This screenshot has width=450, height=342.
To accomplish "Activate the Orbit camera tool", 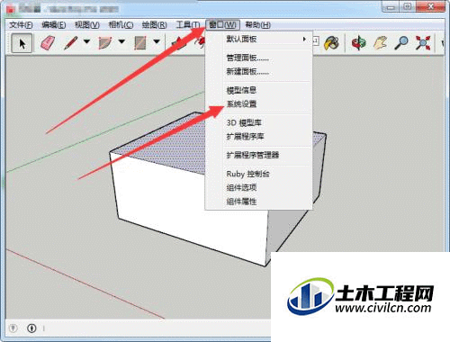I will tap(359, 43).
